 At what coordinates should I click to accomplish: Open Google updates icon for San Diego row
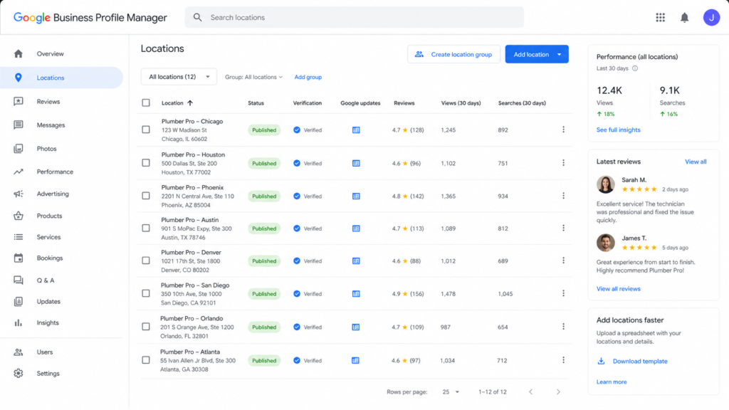[356, 294]
